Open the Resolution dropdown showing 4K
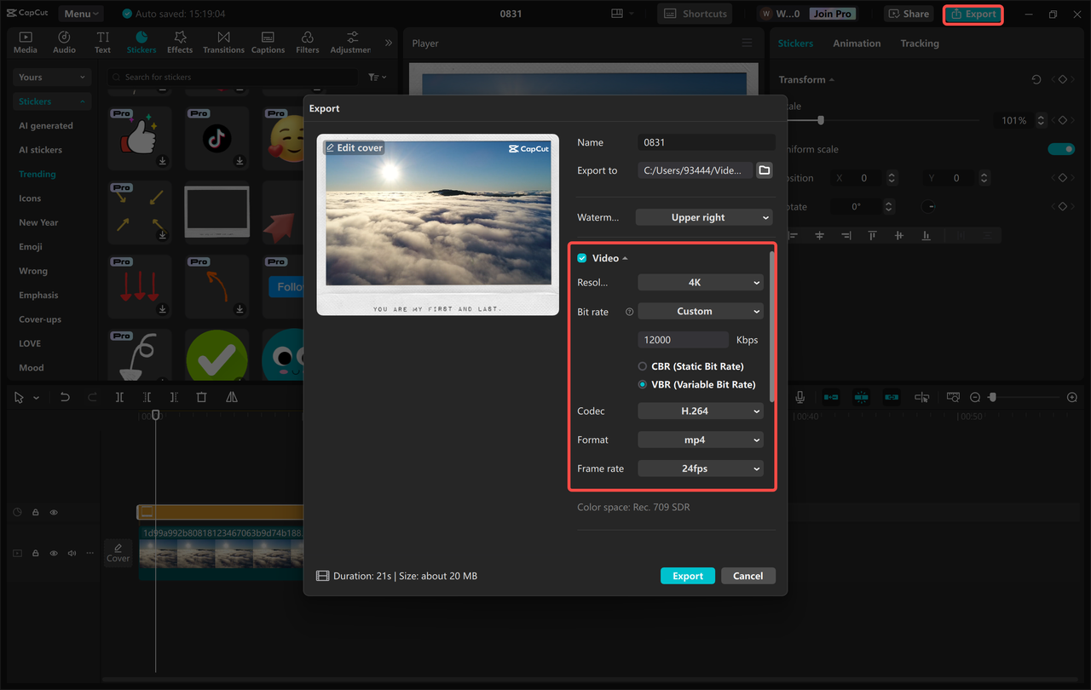 point(700,281)
